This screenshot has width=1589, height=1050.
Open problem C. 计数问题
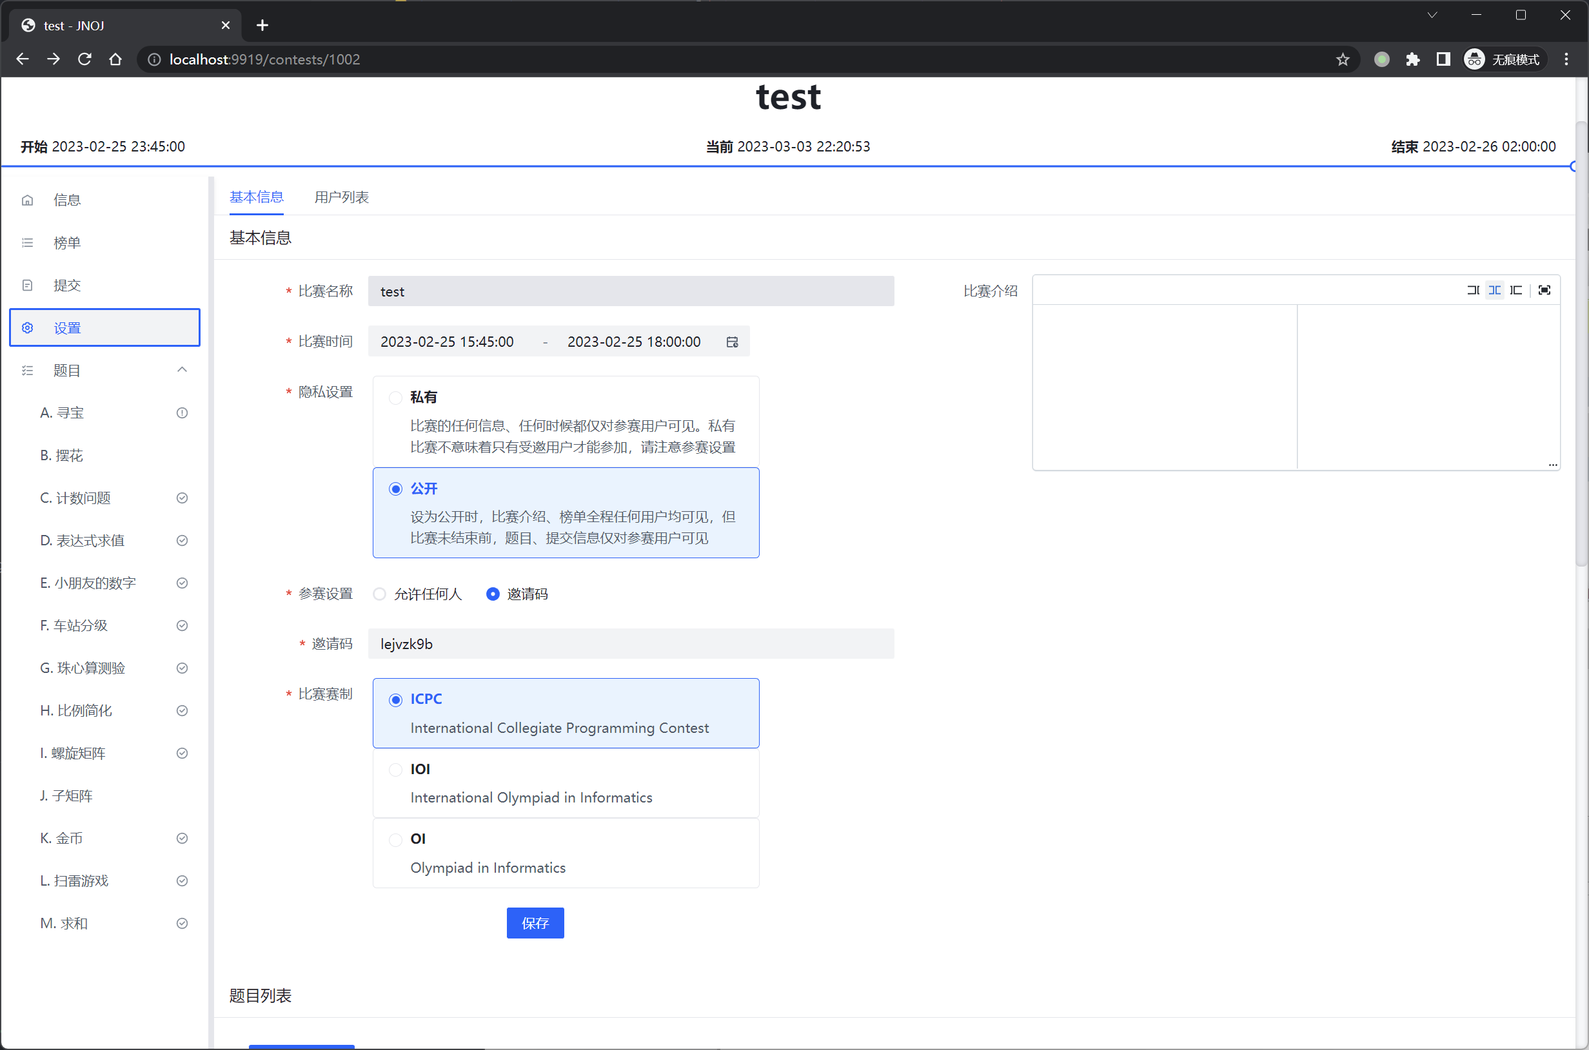tap(104, 498)
